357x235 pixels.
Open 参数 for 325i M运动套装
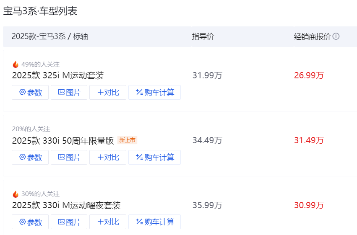(30, 93)
